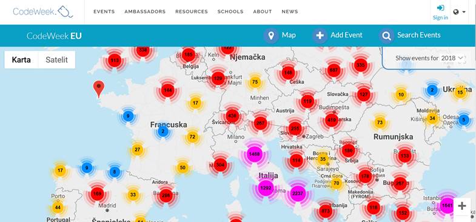The height and width of the screenshot is (222, 476).
Task: Click the Add Event plus icon
Action: tap(320, 36)
